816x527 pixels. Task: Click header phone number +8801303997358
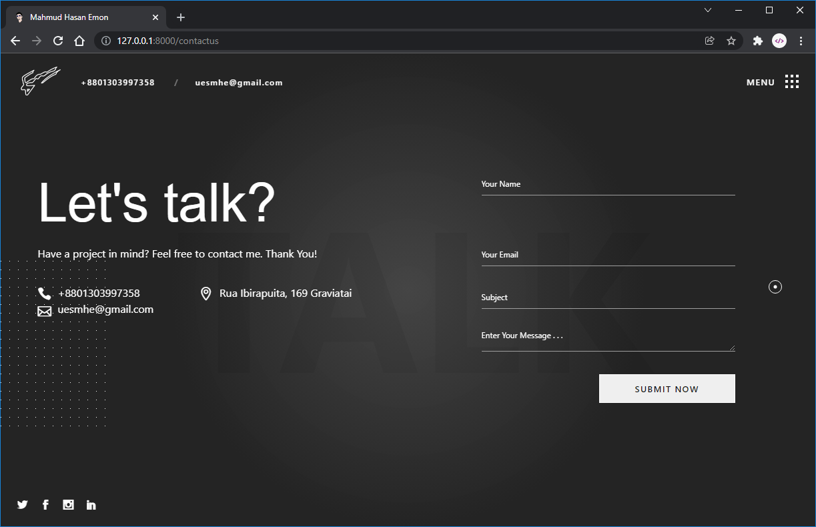117,83
